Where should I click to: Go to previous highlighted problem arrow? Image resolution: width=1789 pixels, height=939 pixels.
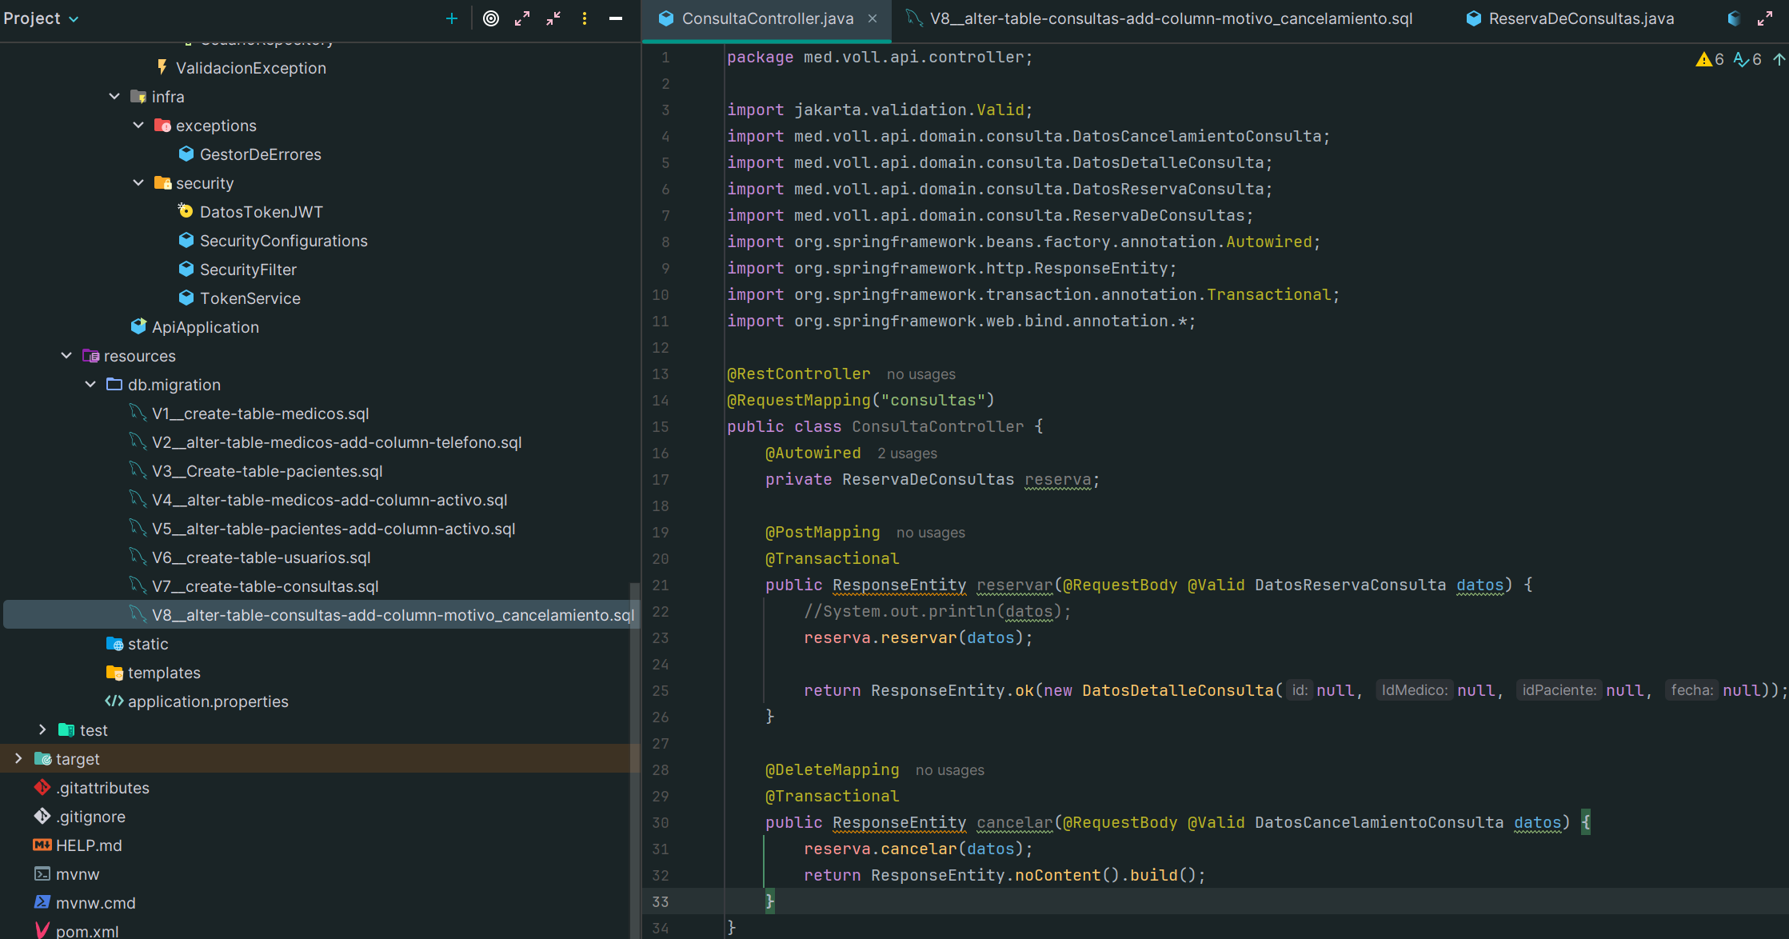pos(1779,59)
